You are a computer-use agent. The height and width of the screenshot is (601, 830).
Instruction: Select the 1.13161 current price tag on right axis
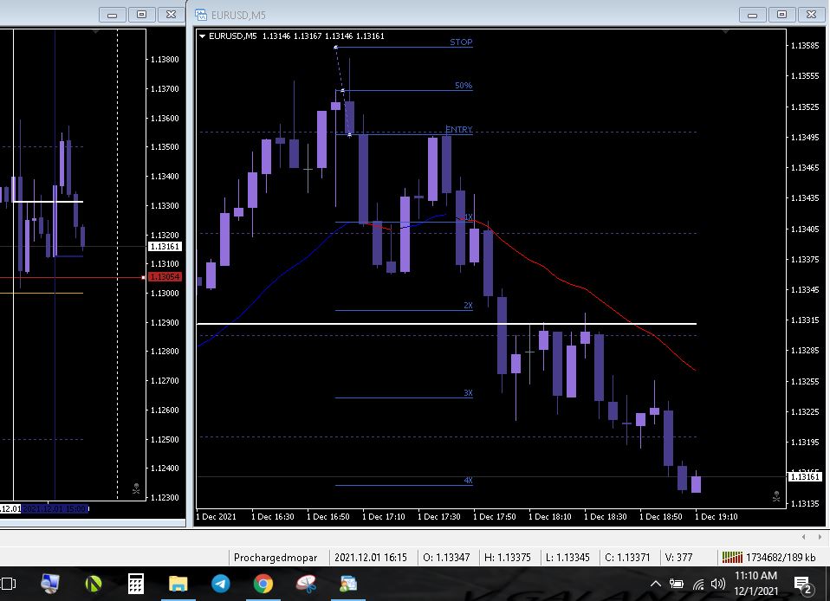pyautogui.click(x=805, y=476)
